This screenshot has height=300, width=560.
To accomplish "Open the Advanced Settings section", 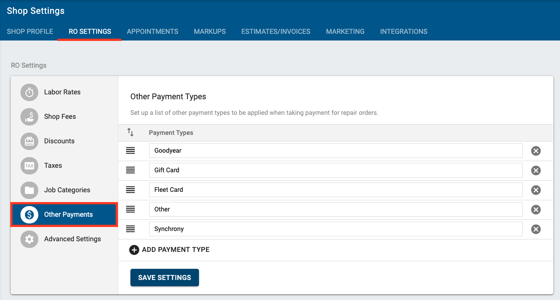I will tap(64, 239).
